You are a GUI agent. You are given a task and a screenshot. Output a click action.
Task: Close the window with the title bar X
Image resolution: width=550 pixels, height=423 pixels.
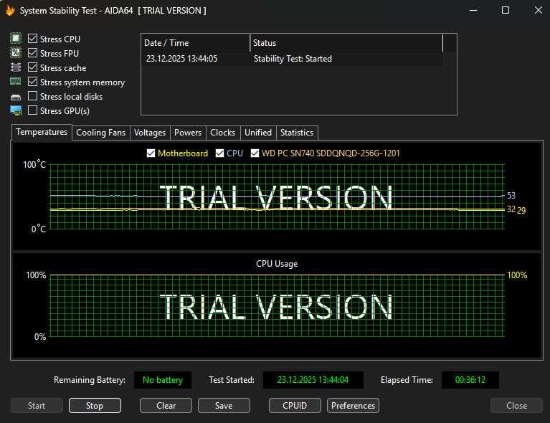click(x=539, y=10)
